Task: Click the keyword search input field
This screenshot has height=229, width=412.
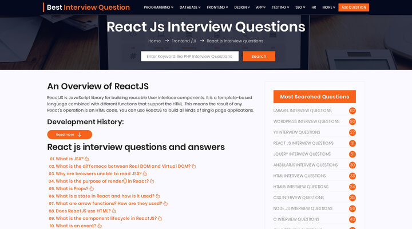Action: click(190, 56)
